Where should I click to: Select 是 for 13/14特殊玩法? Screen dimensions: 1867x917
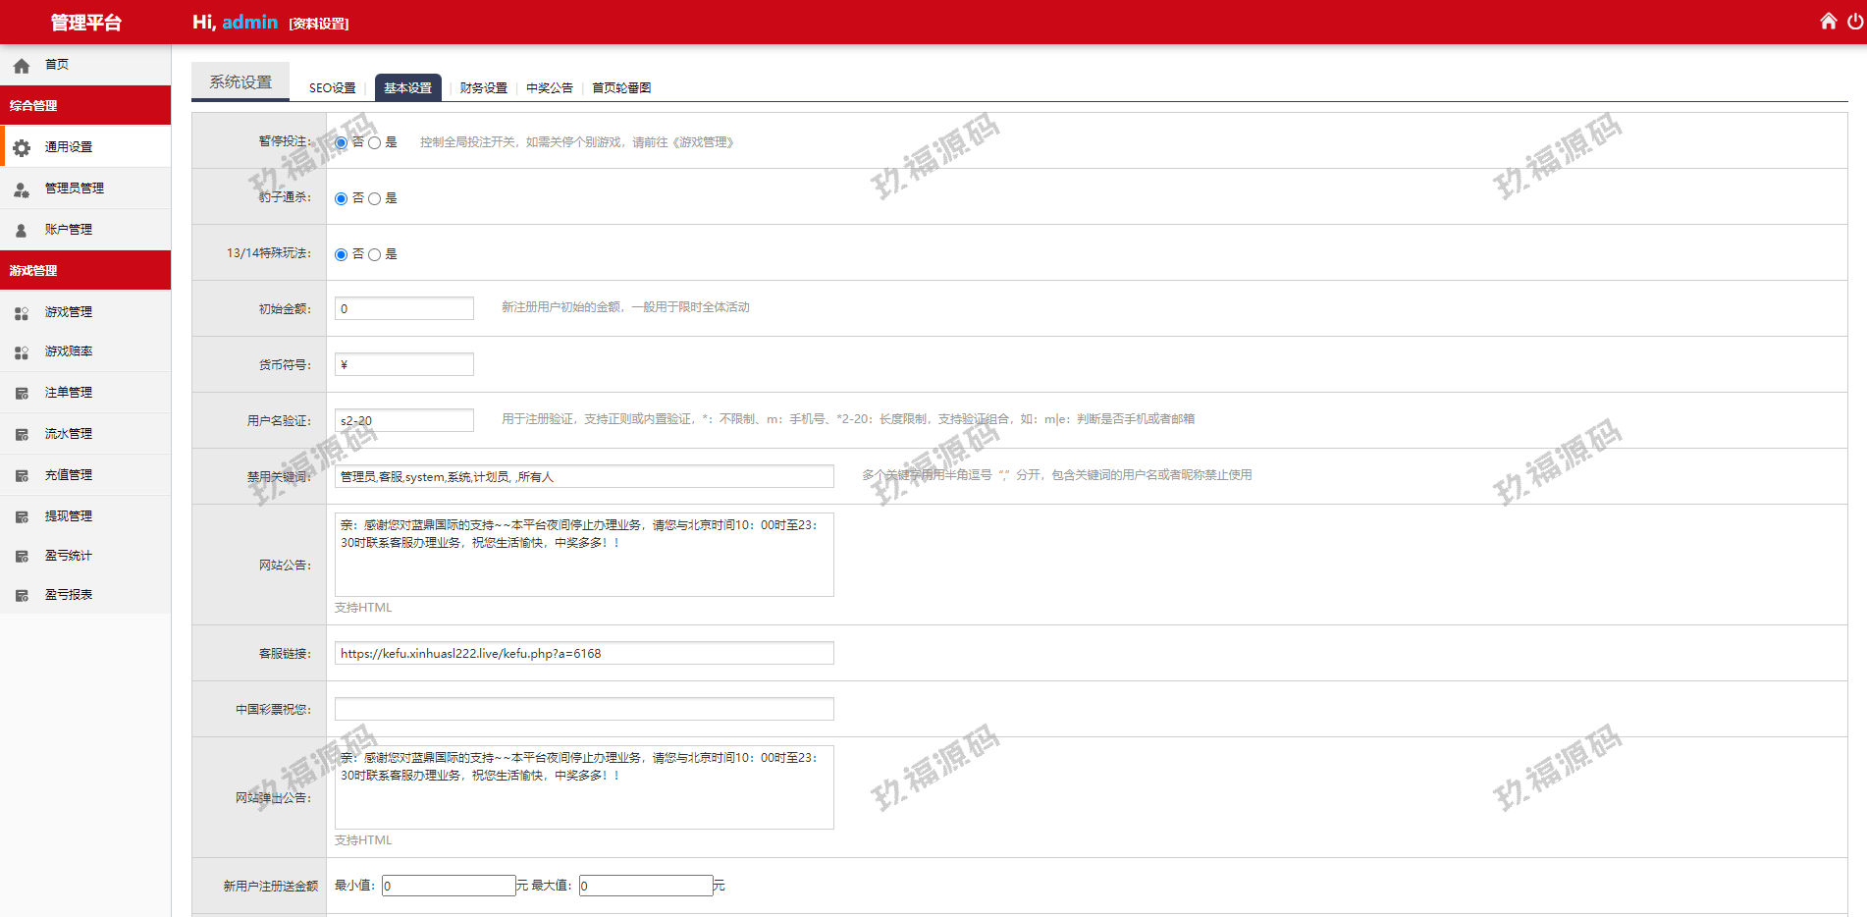(x=374, y=255)
